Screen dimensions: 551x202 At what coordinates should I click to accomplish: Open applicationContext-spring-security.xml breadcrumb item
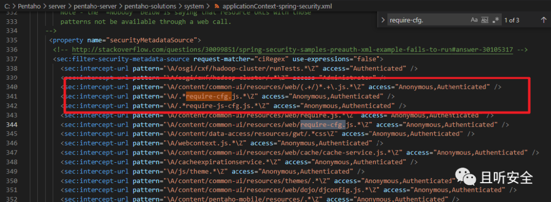pyautogui.click(x=277, y=6)
